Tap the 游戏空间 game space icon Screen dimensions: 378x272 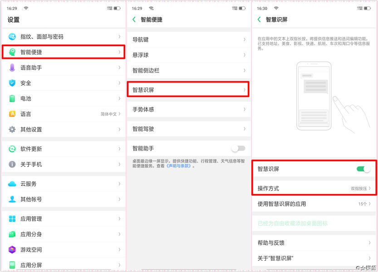point(12,250)
